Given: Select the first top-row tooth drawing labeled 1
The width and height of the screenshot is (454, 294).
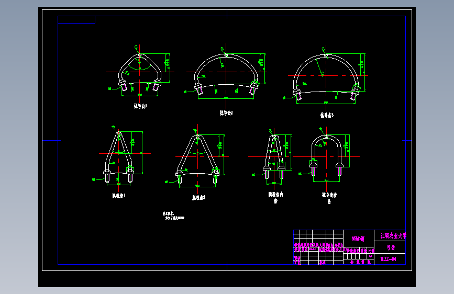Looking at the screenshot, I should tap(140, 72).
